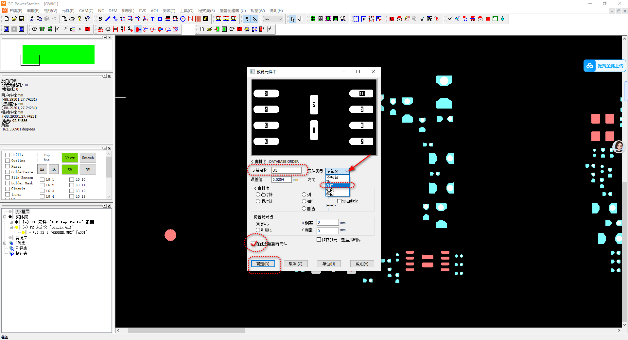
Task: Click the Print preview icon
Action: point(64,19)
